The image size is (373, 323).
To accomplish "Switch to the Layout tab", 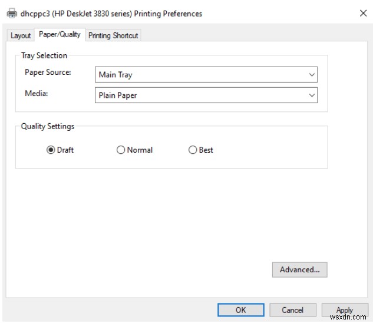I will [21, 35].
